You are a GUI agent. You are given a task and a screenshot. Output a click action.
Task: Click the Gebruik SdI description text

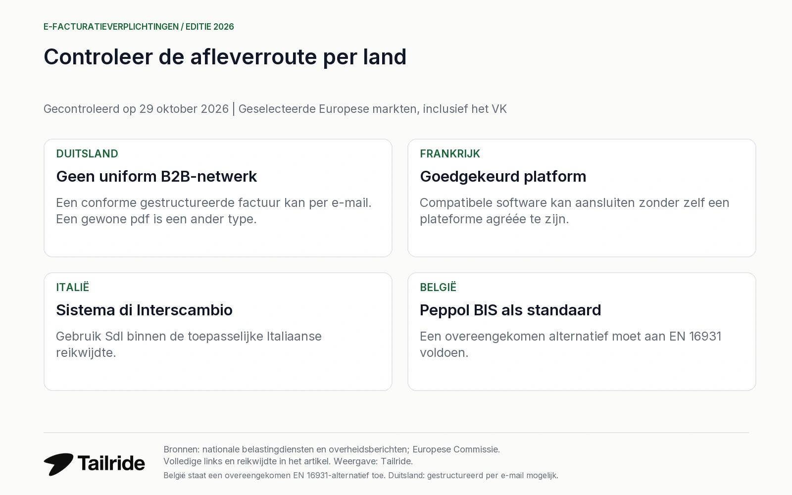189,345
